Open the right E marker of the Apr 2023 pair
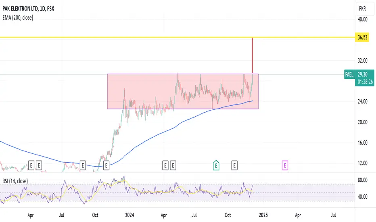The width and height of the screenshot is (376, 222). 39,165
